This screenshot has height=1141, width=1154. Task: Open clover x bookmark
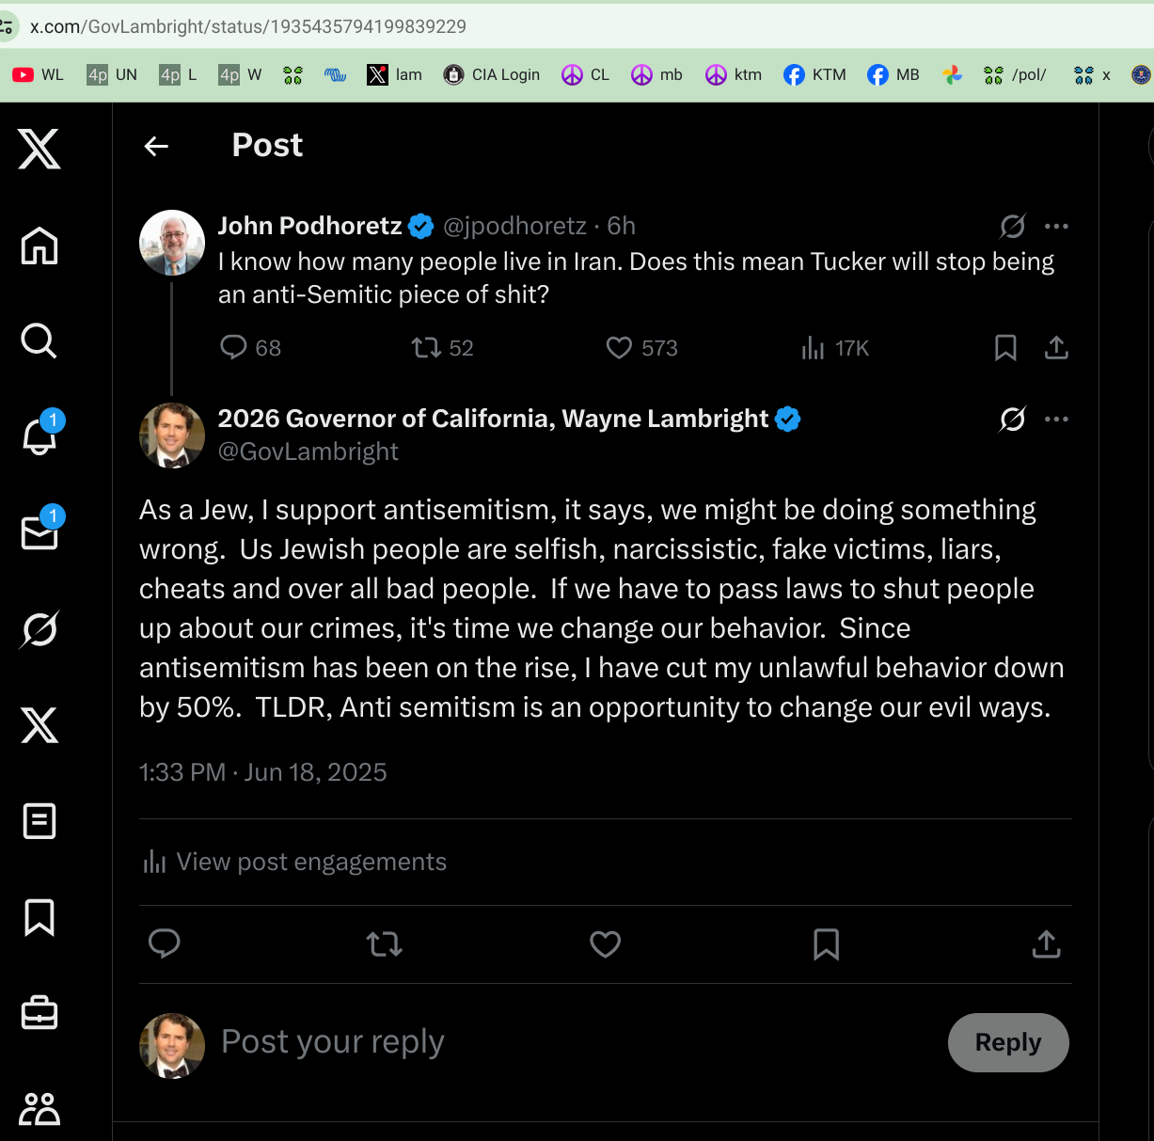(1093, 74)
